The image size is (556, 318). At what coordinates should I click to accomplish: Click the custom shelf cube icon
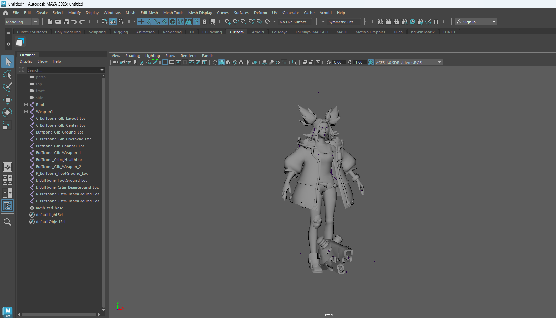point(20,42)
